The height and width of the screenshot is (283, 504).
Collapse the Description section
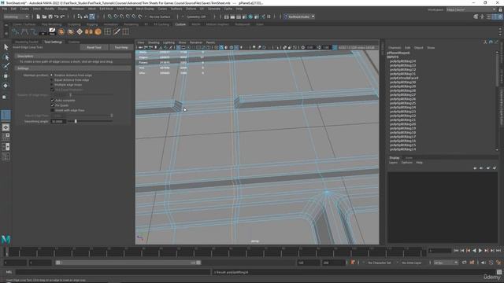pos(73,56)
